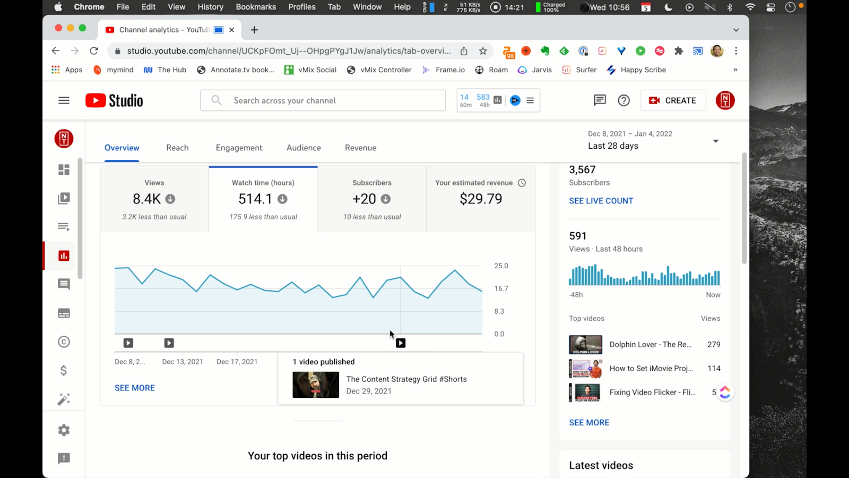Click the video marker at Dec 8

[128, 343]
